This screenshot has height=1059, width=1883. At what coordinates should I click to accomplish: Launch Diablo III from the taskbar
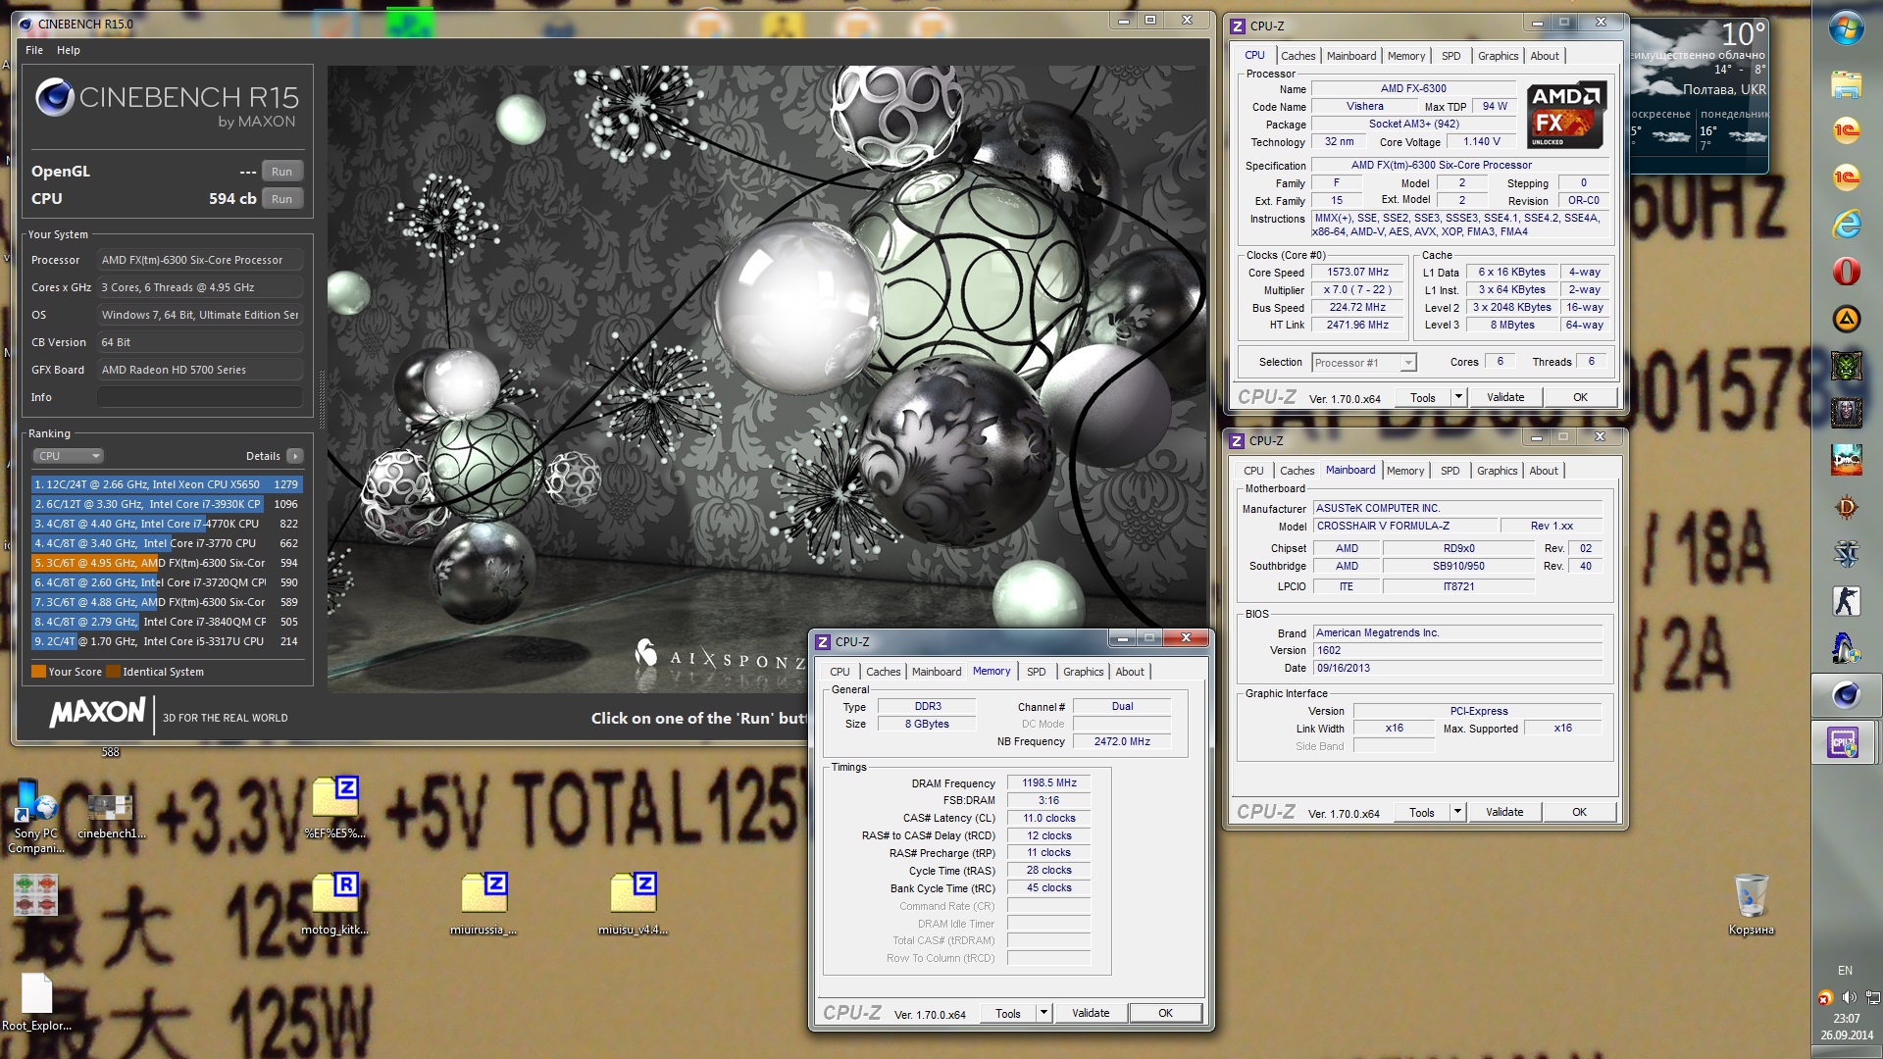(x=1846, y=507)
